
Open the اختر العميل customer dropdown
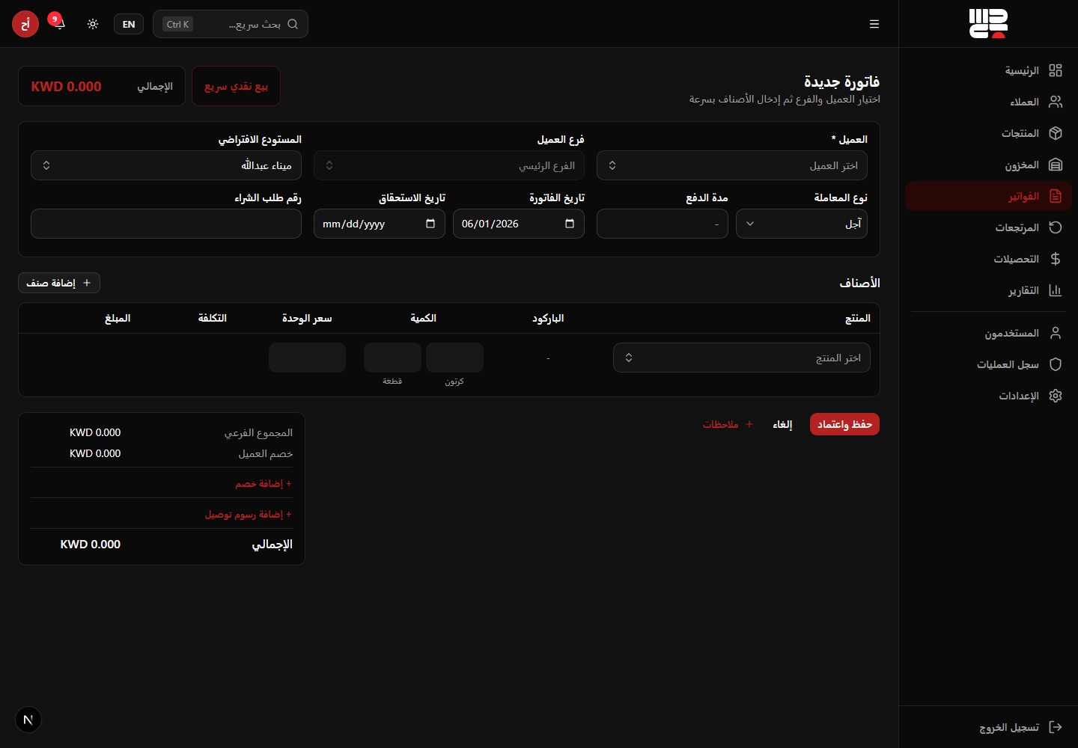(x=732, y=165)
